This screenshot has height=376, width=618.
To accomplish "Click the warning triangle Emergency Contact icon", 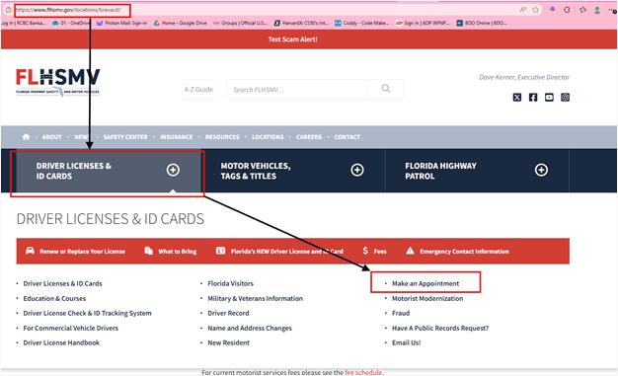I will (x=410, y=251).
